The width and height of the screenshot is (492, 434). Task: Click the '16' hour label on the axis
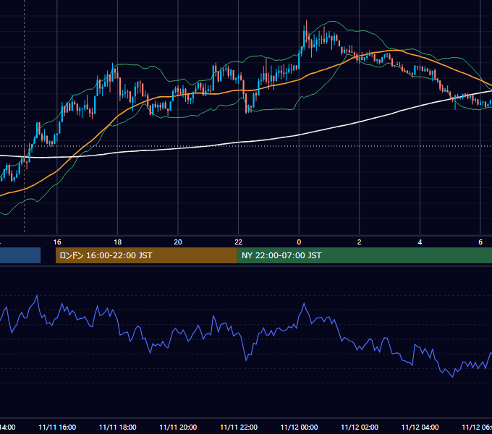(57, 242)
